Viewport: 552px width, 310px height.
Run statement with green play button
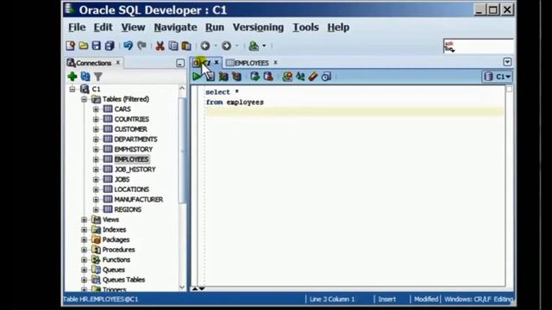tap(197, 77)
